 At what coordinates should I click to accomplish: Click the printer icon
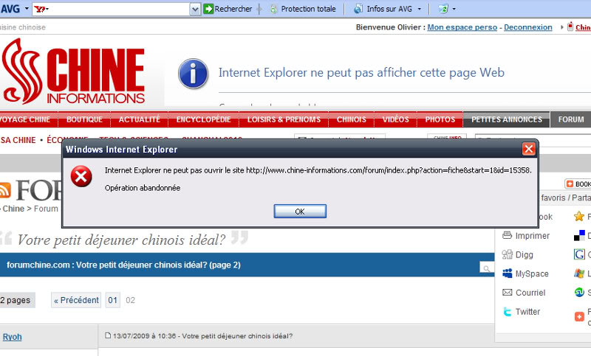(507, 235)
